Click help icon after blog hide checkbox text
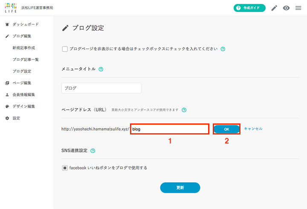The height and width of the screenshot is (209, 307). click(x=223, y=49)
